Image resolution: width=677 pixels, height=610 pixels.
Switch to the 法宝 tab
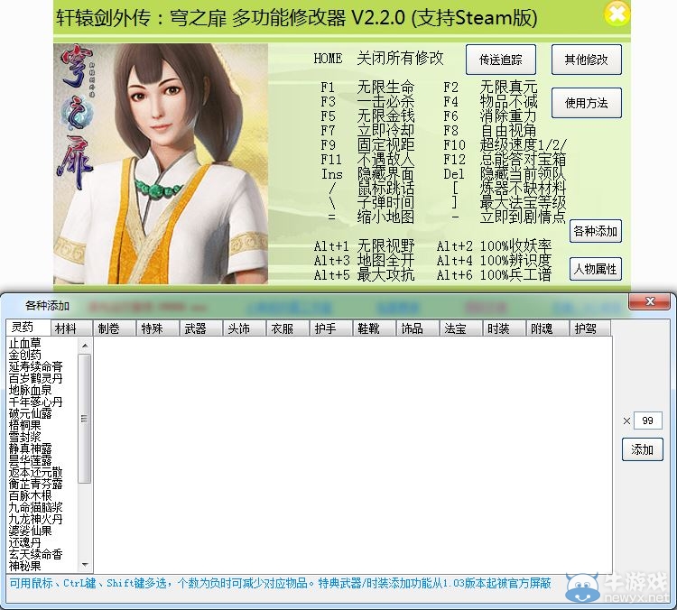460,328
